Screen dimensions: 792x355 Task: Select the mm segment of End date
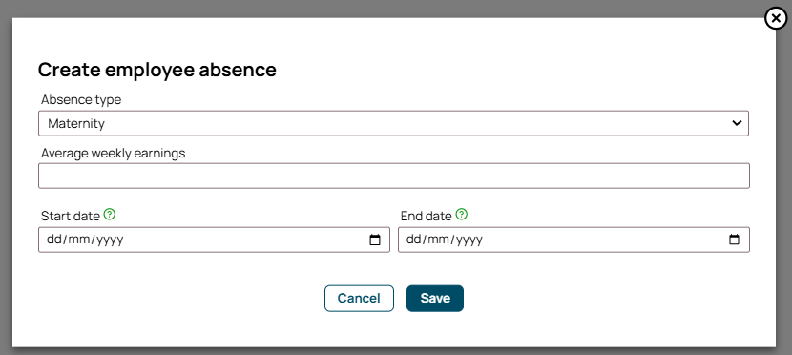437,240
